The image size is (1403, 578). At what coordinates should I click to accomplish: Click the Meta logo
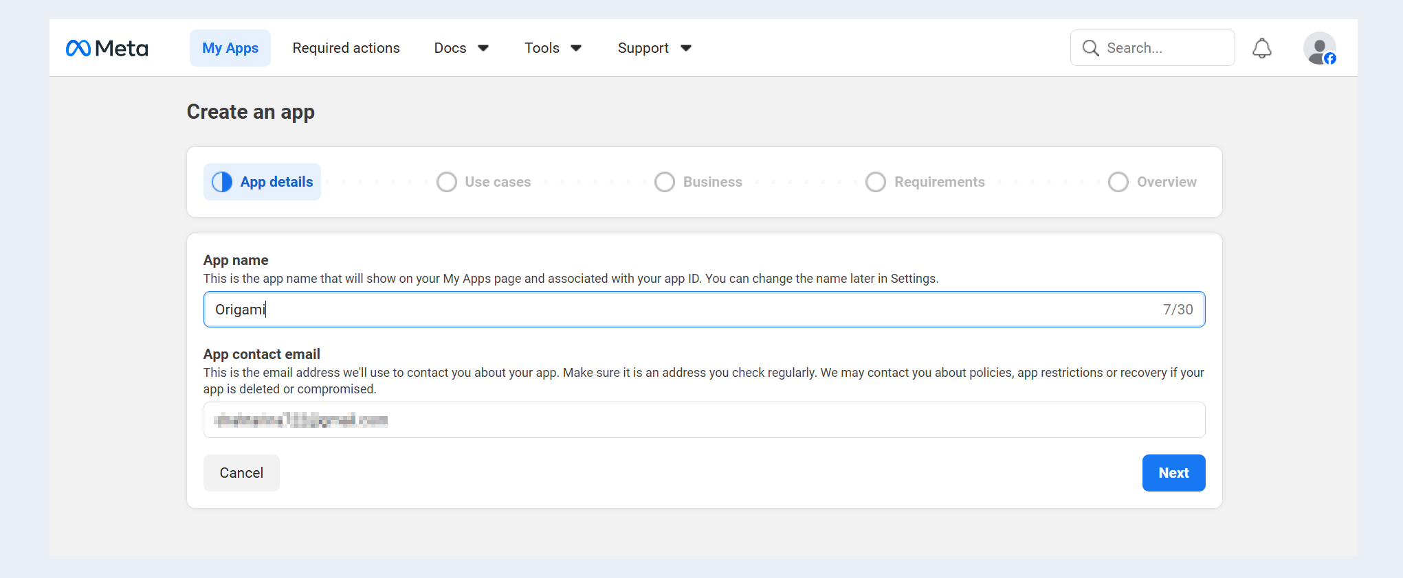(x=107, y=48)
